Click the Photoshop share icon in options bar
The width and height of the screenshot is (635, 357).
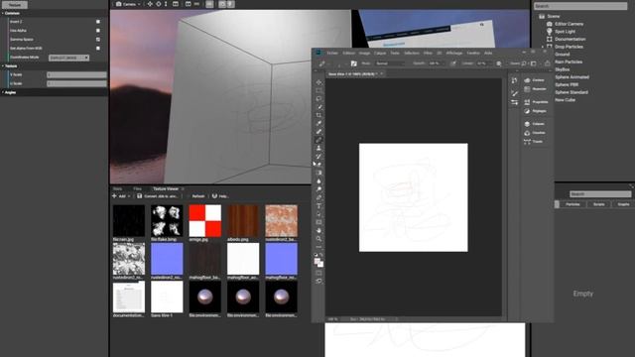point(547,63)
